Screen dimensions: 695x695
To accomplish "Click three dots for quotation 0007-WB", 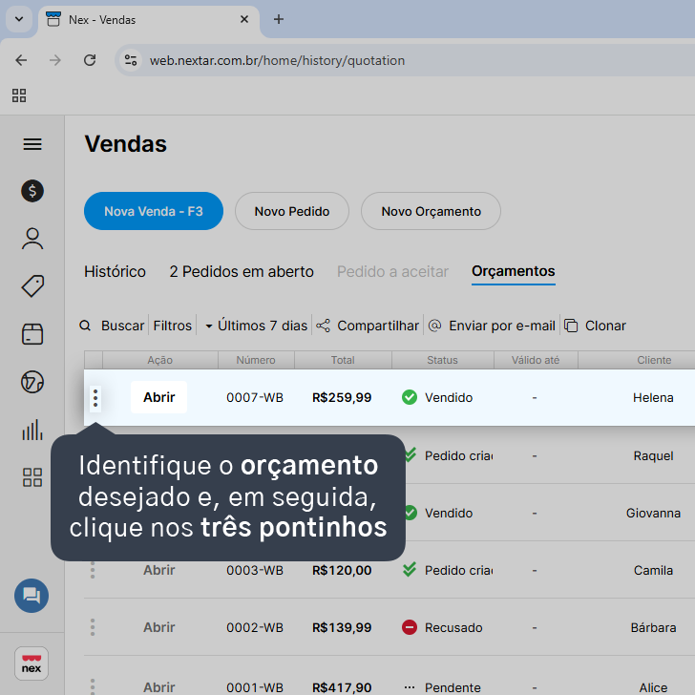I will [95, 398].
